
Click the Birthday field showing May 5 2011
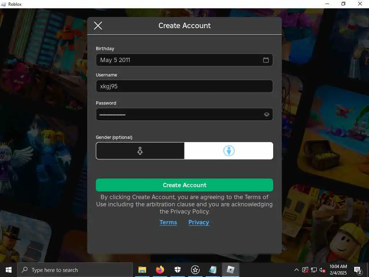pyautogui.click(x=184, y=60)
